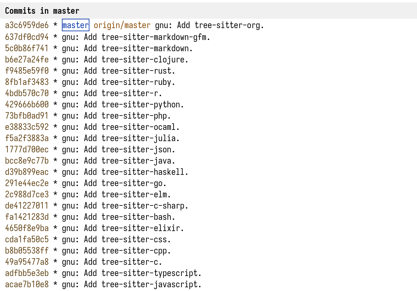Click message 'gnu: Add tree-sitter-julia.'
417x291 pixels.
pyautogui.click(x=121, y=138)
